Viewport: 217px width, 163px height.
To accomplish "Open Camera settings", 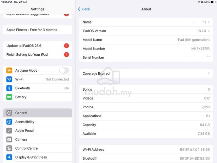I will 38,140.
